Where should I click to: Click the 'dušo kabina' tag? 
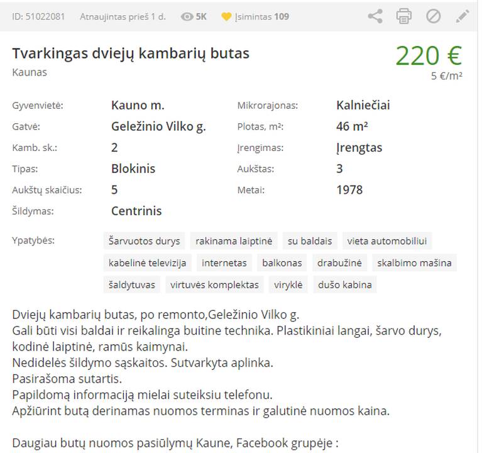pyautogui.click(x=344, y=285)
